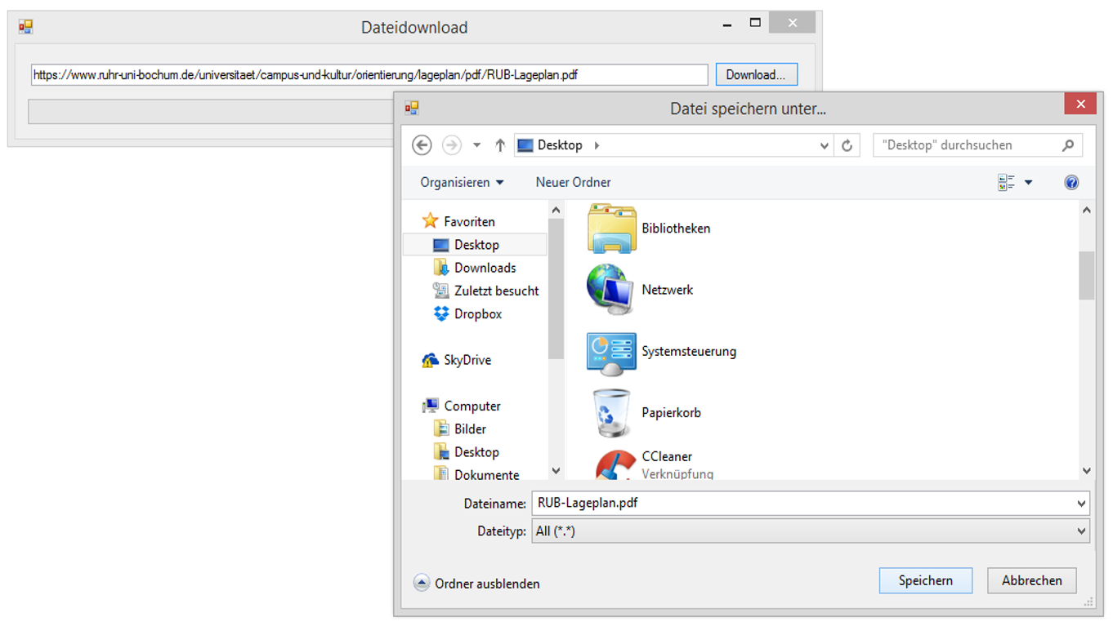
Task: Click Neuer Ordner in the toolbar
Action: pos(572,181)
